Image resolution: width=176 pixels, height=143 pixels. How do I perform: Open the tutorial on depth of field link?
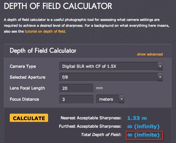pyautogui.click(x=45, y=31)
